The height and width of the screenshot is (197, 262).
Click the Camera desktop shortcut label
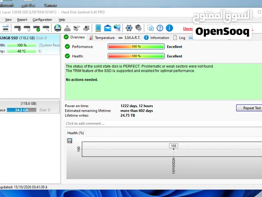(x=50, y=5)
